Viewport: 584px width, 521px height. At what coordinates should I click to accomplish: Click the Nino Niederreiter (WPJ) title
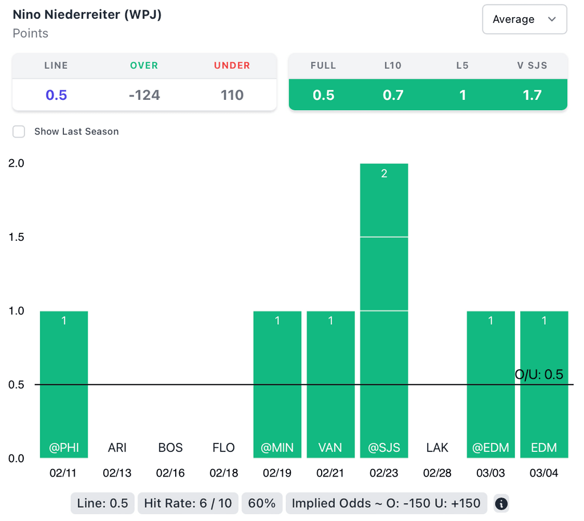[87, 14]
